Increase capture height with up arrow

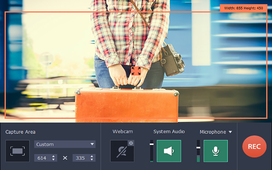(x=92, y=156)
